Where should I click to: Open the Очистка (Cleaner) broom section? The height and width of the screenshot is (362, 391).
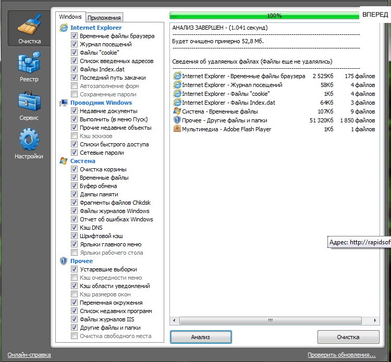29,28
